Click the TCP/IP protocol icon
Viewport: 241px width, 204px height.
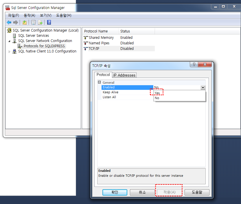pos(86,49)
